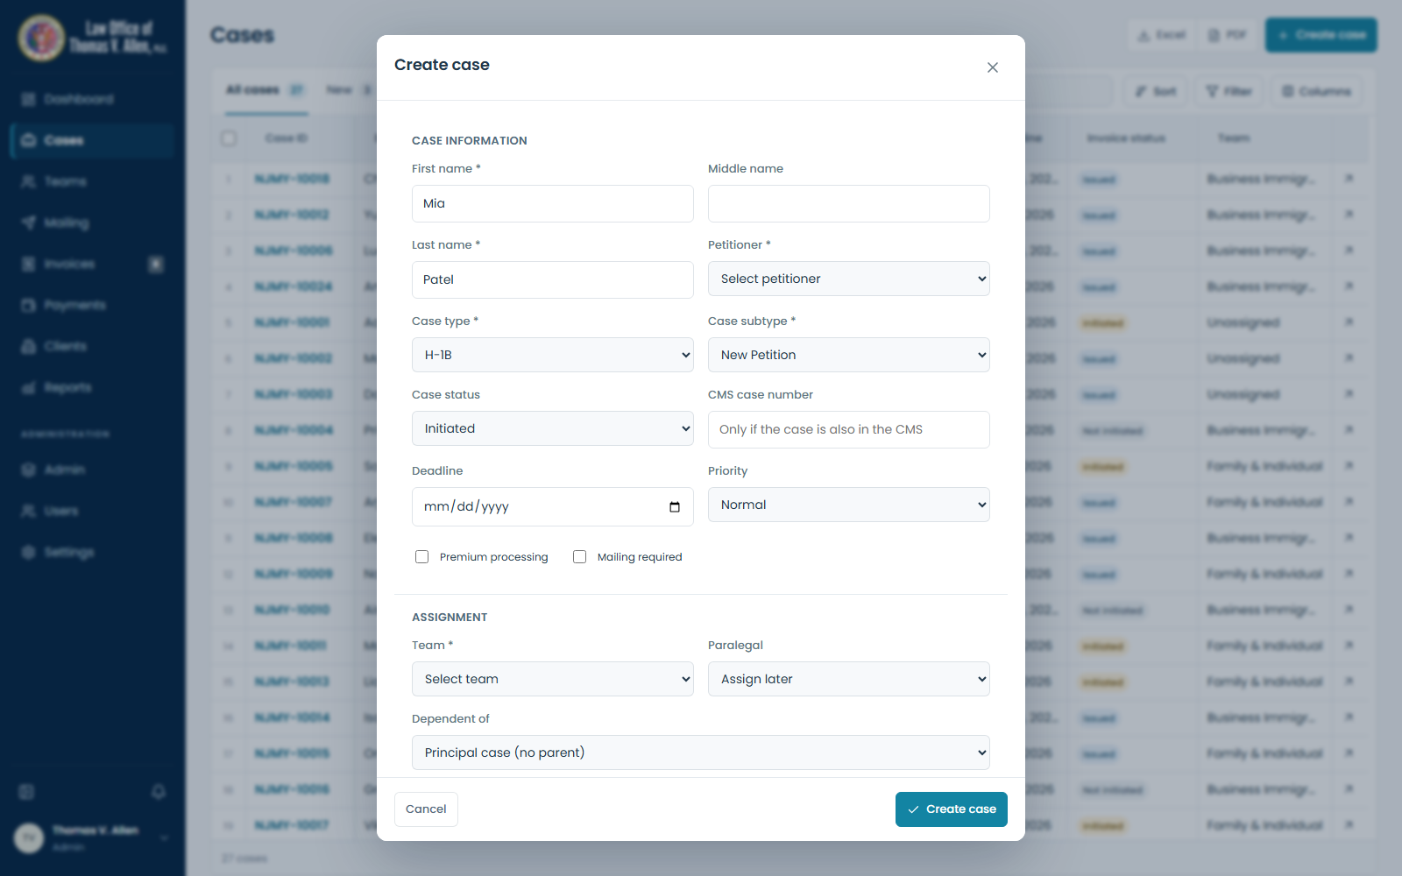
Task: Open Clients in the sidebar
Action: pyautogui.click(x=92, y=346)
